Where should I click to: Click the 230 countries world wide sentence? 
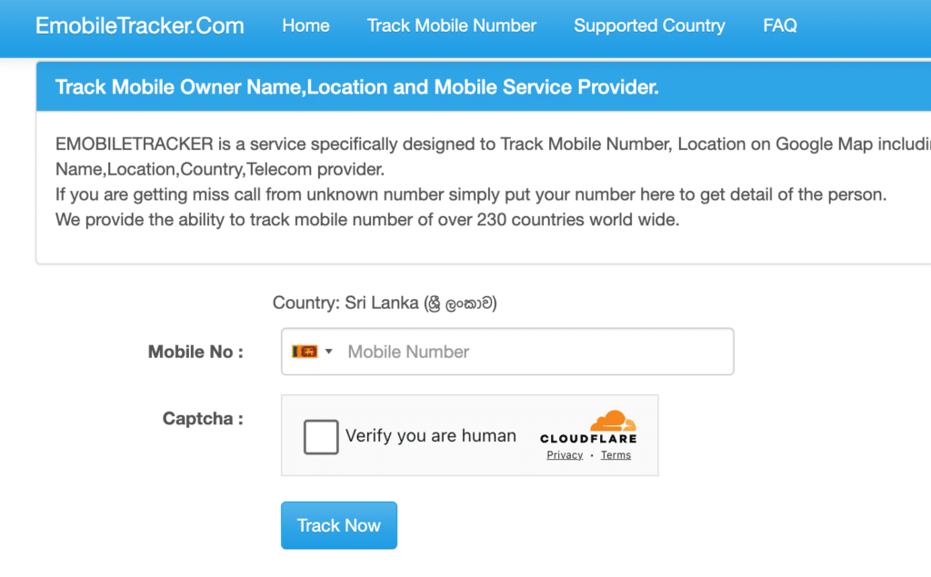366,219
